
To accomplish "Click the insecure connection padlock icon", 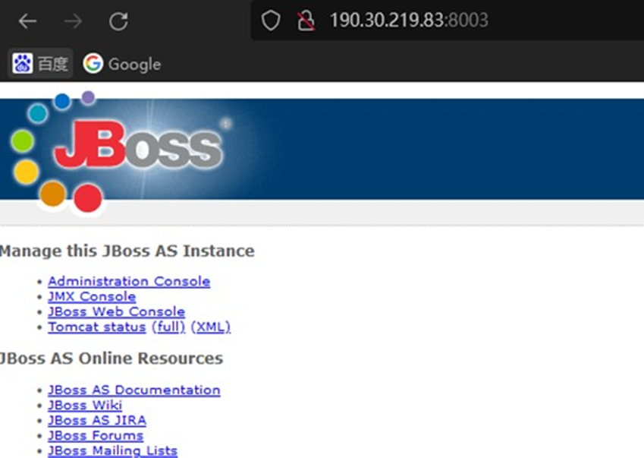I will 306,21.
